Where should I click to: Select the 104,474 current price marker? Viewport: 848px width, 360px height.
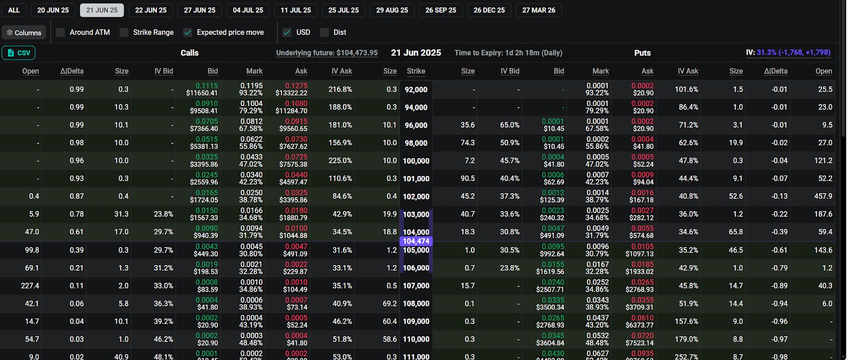(416, 241)
